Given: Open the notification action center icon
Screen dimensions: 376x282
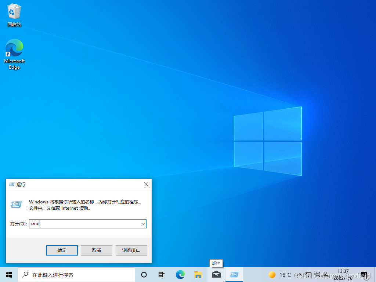Looking at the screenshot, I should point(364,275).
